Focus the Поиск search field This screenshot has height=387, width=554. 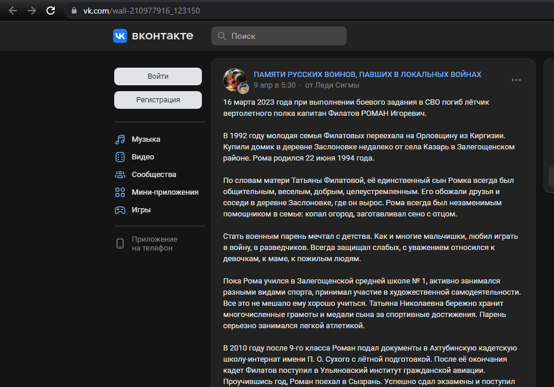[279, 36]
